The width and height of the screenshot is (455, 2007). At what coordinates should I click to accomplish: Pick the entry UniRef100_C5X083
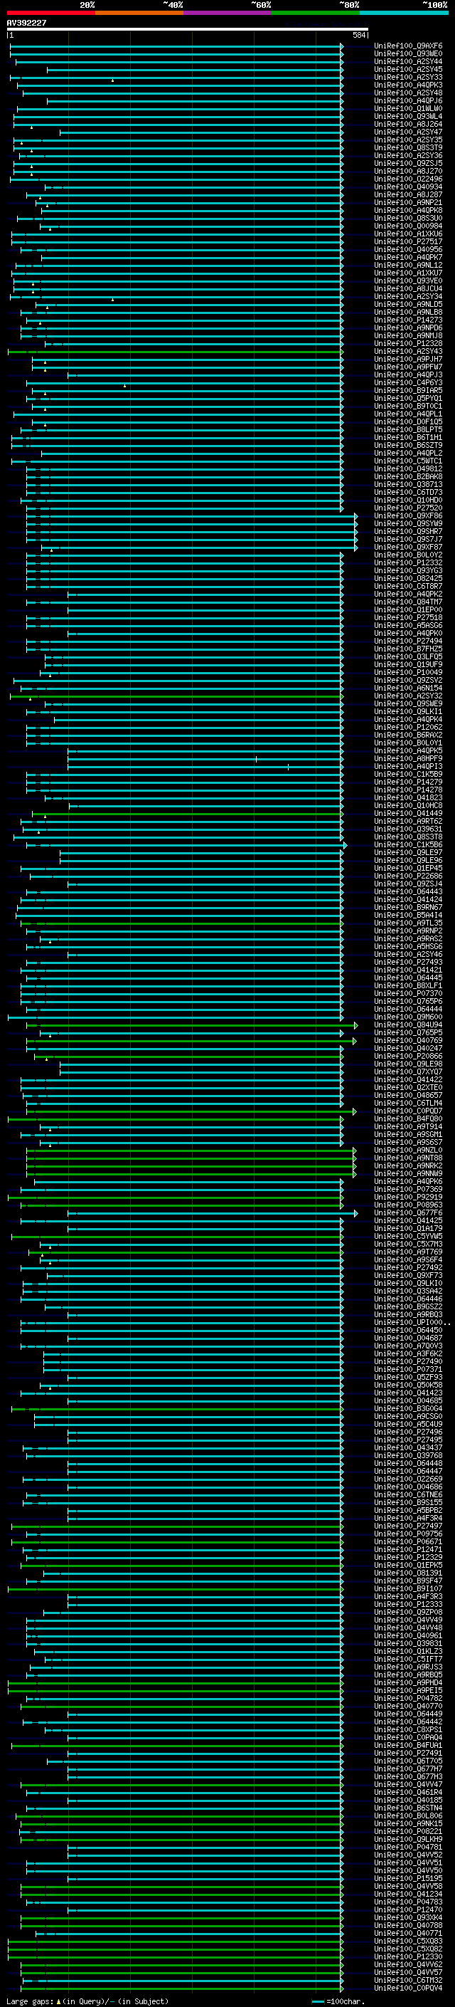pyautogui.click(x=408, y=1942)
